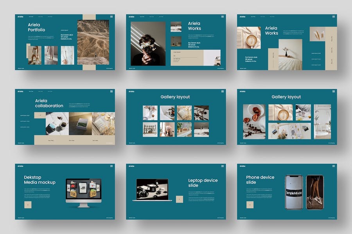Click the Ariela collaboration heading
The width and height of the screenshot is (352, 234).
[49, 103]
